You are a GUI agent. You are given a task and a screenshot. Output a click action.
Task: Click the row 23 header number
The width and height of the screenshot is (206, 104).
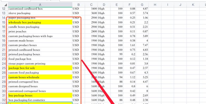point(4,59)
